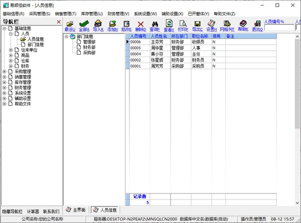The image size is (301, 223).
Task: Click the 删除 (Delete) red X icon
Action: pyautogui.click(x=140, y=24)
